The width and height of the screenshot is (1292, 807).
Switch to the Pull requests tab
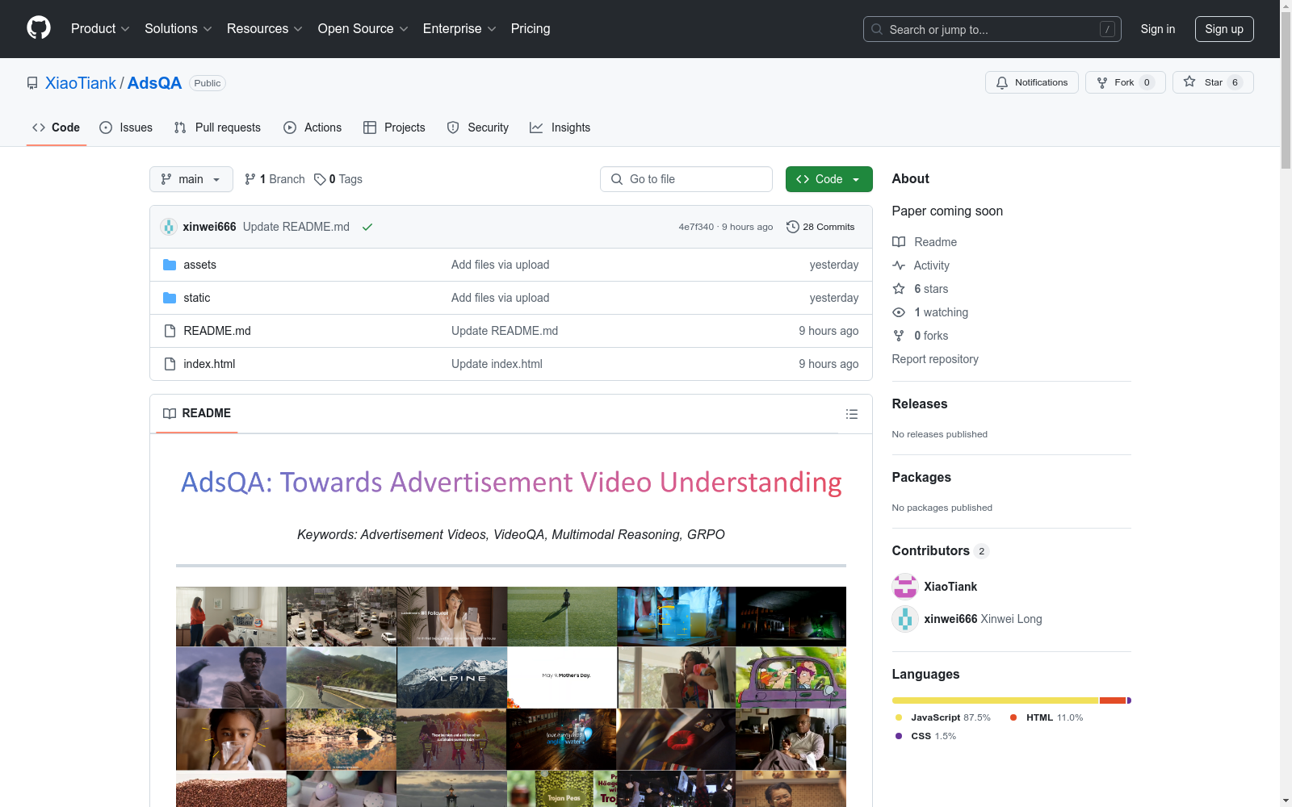[x=217, y=128]
